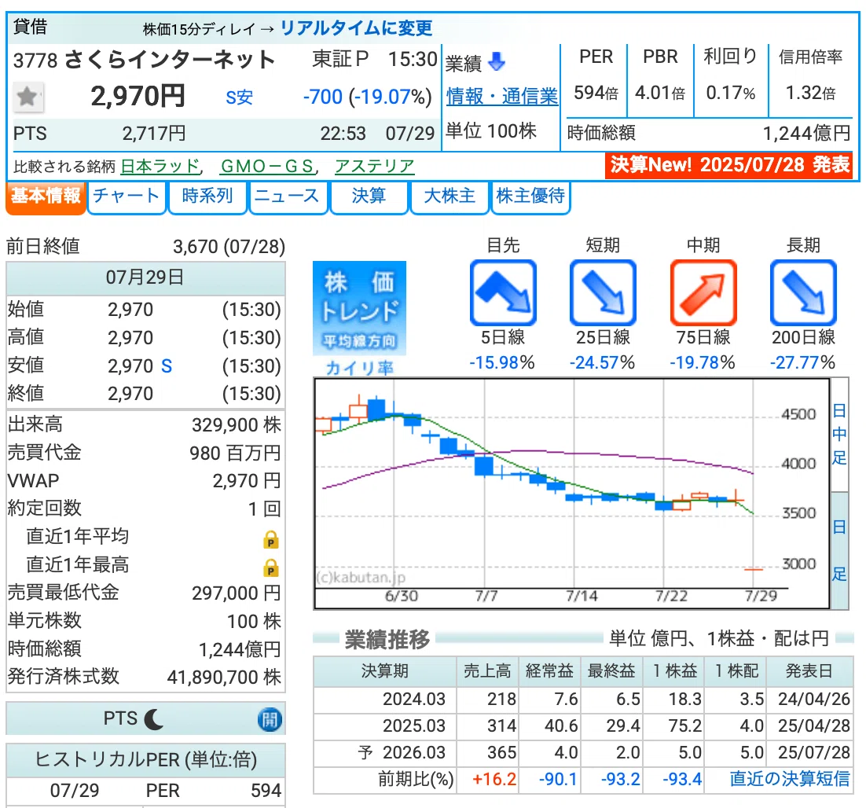866x808 pixels.
Task: Open compared stock アステリア
Action: [x=375, y=167]
